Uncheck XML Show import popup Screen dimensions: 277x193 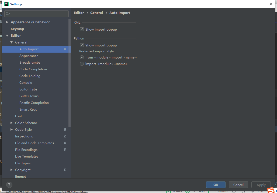click(82, 29)
